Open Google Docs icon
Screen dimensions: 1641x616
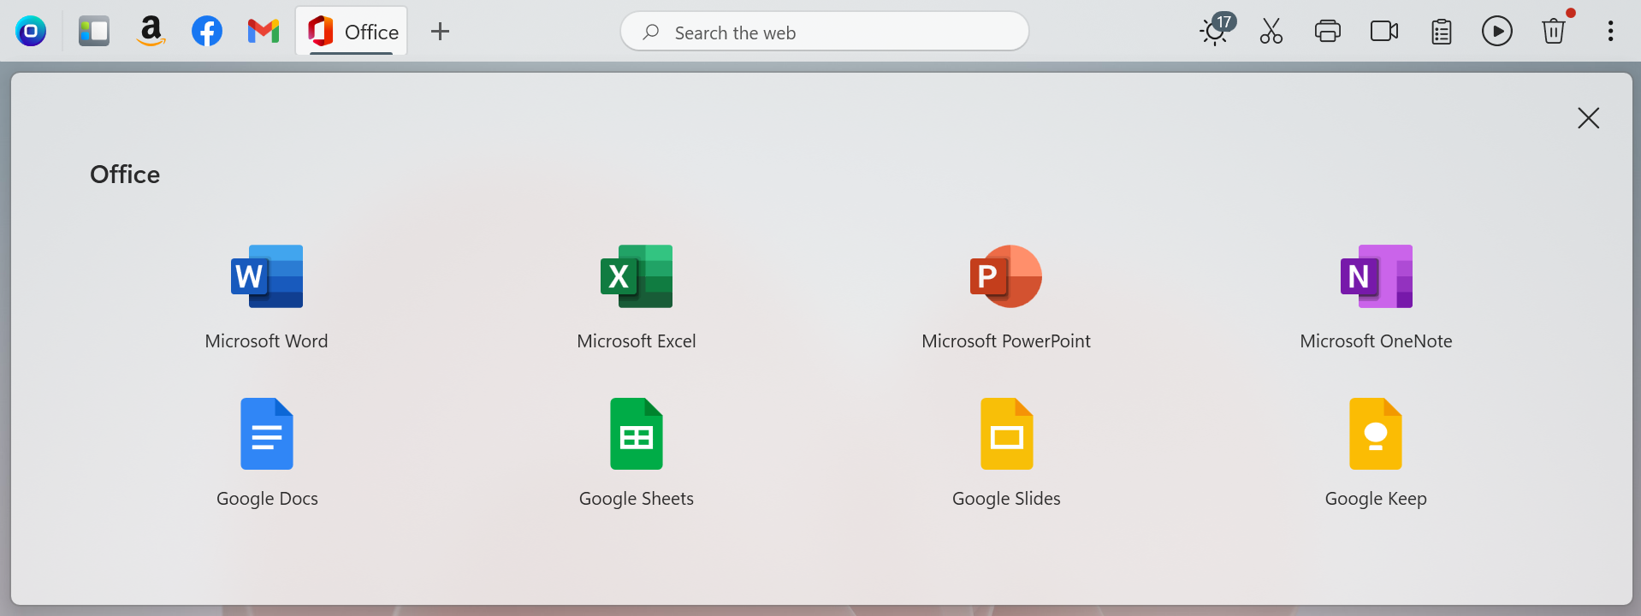tap(267, 434)
